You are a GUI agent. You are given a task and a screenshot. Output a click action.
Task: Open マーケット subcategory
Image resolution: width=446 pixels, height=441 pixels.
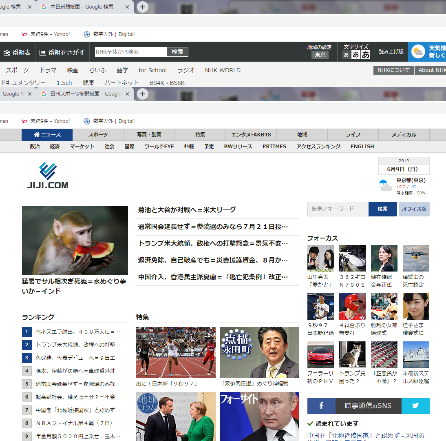82,147
